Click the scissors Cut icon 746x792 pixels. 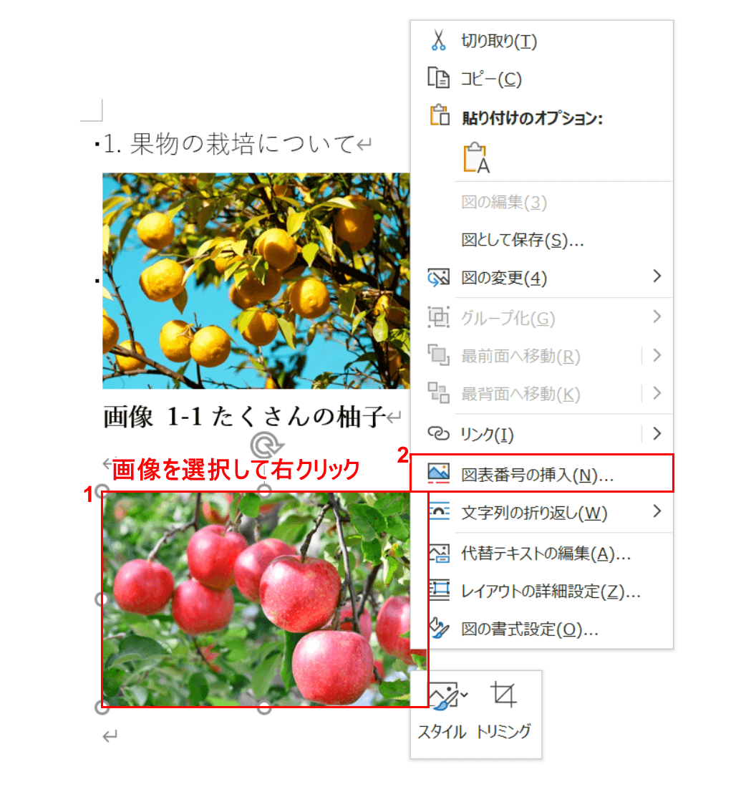438,40
